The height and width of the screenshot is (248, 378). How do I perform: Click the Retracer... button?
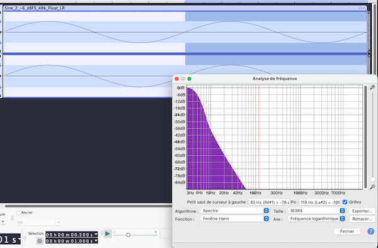[x=362, y=219]
